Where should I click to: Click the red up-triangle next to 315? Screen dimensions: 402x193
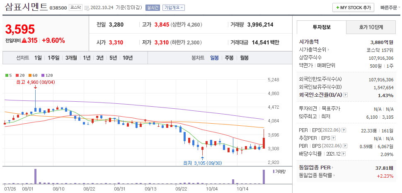[x=24, y=40]
